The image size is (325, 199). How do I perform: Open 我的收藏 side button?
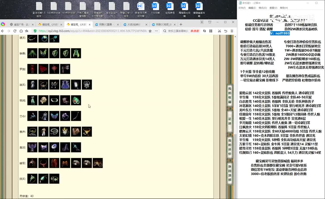230,95
